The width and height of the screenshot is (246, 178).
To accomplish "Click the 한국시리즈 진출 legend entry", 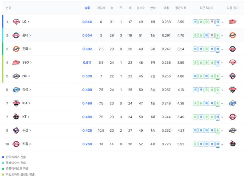I will coord(14,157).
